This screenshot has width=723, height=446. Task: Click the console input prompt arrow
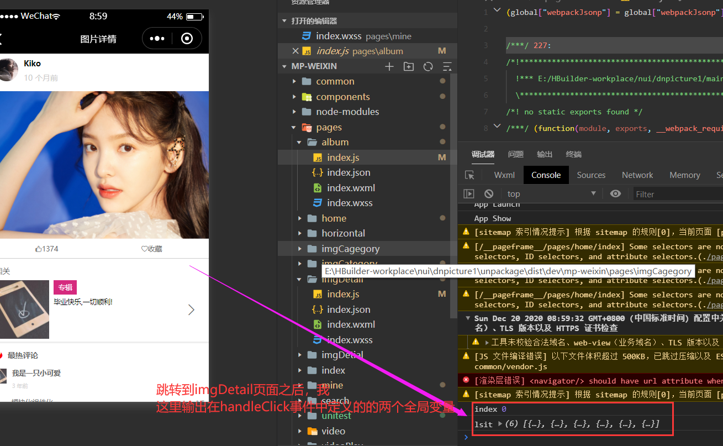[466, 438]
